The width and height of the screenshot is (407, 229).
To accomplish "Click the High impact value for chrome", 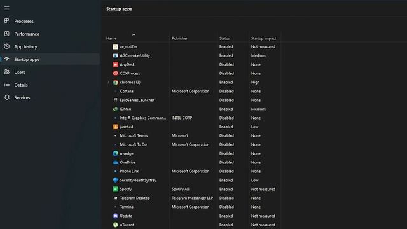I will (255, 82).
